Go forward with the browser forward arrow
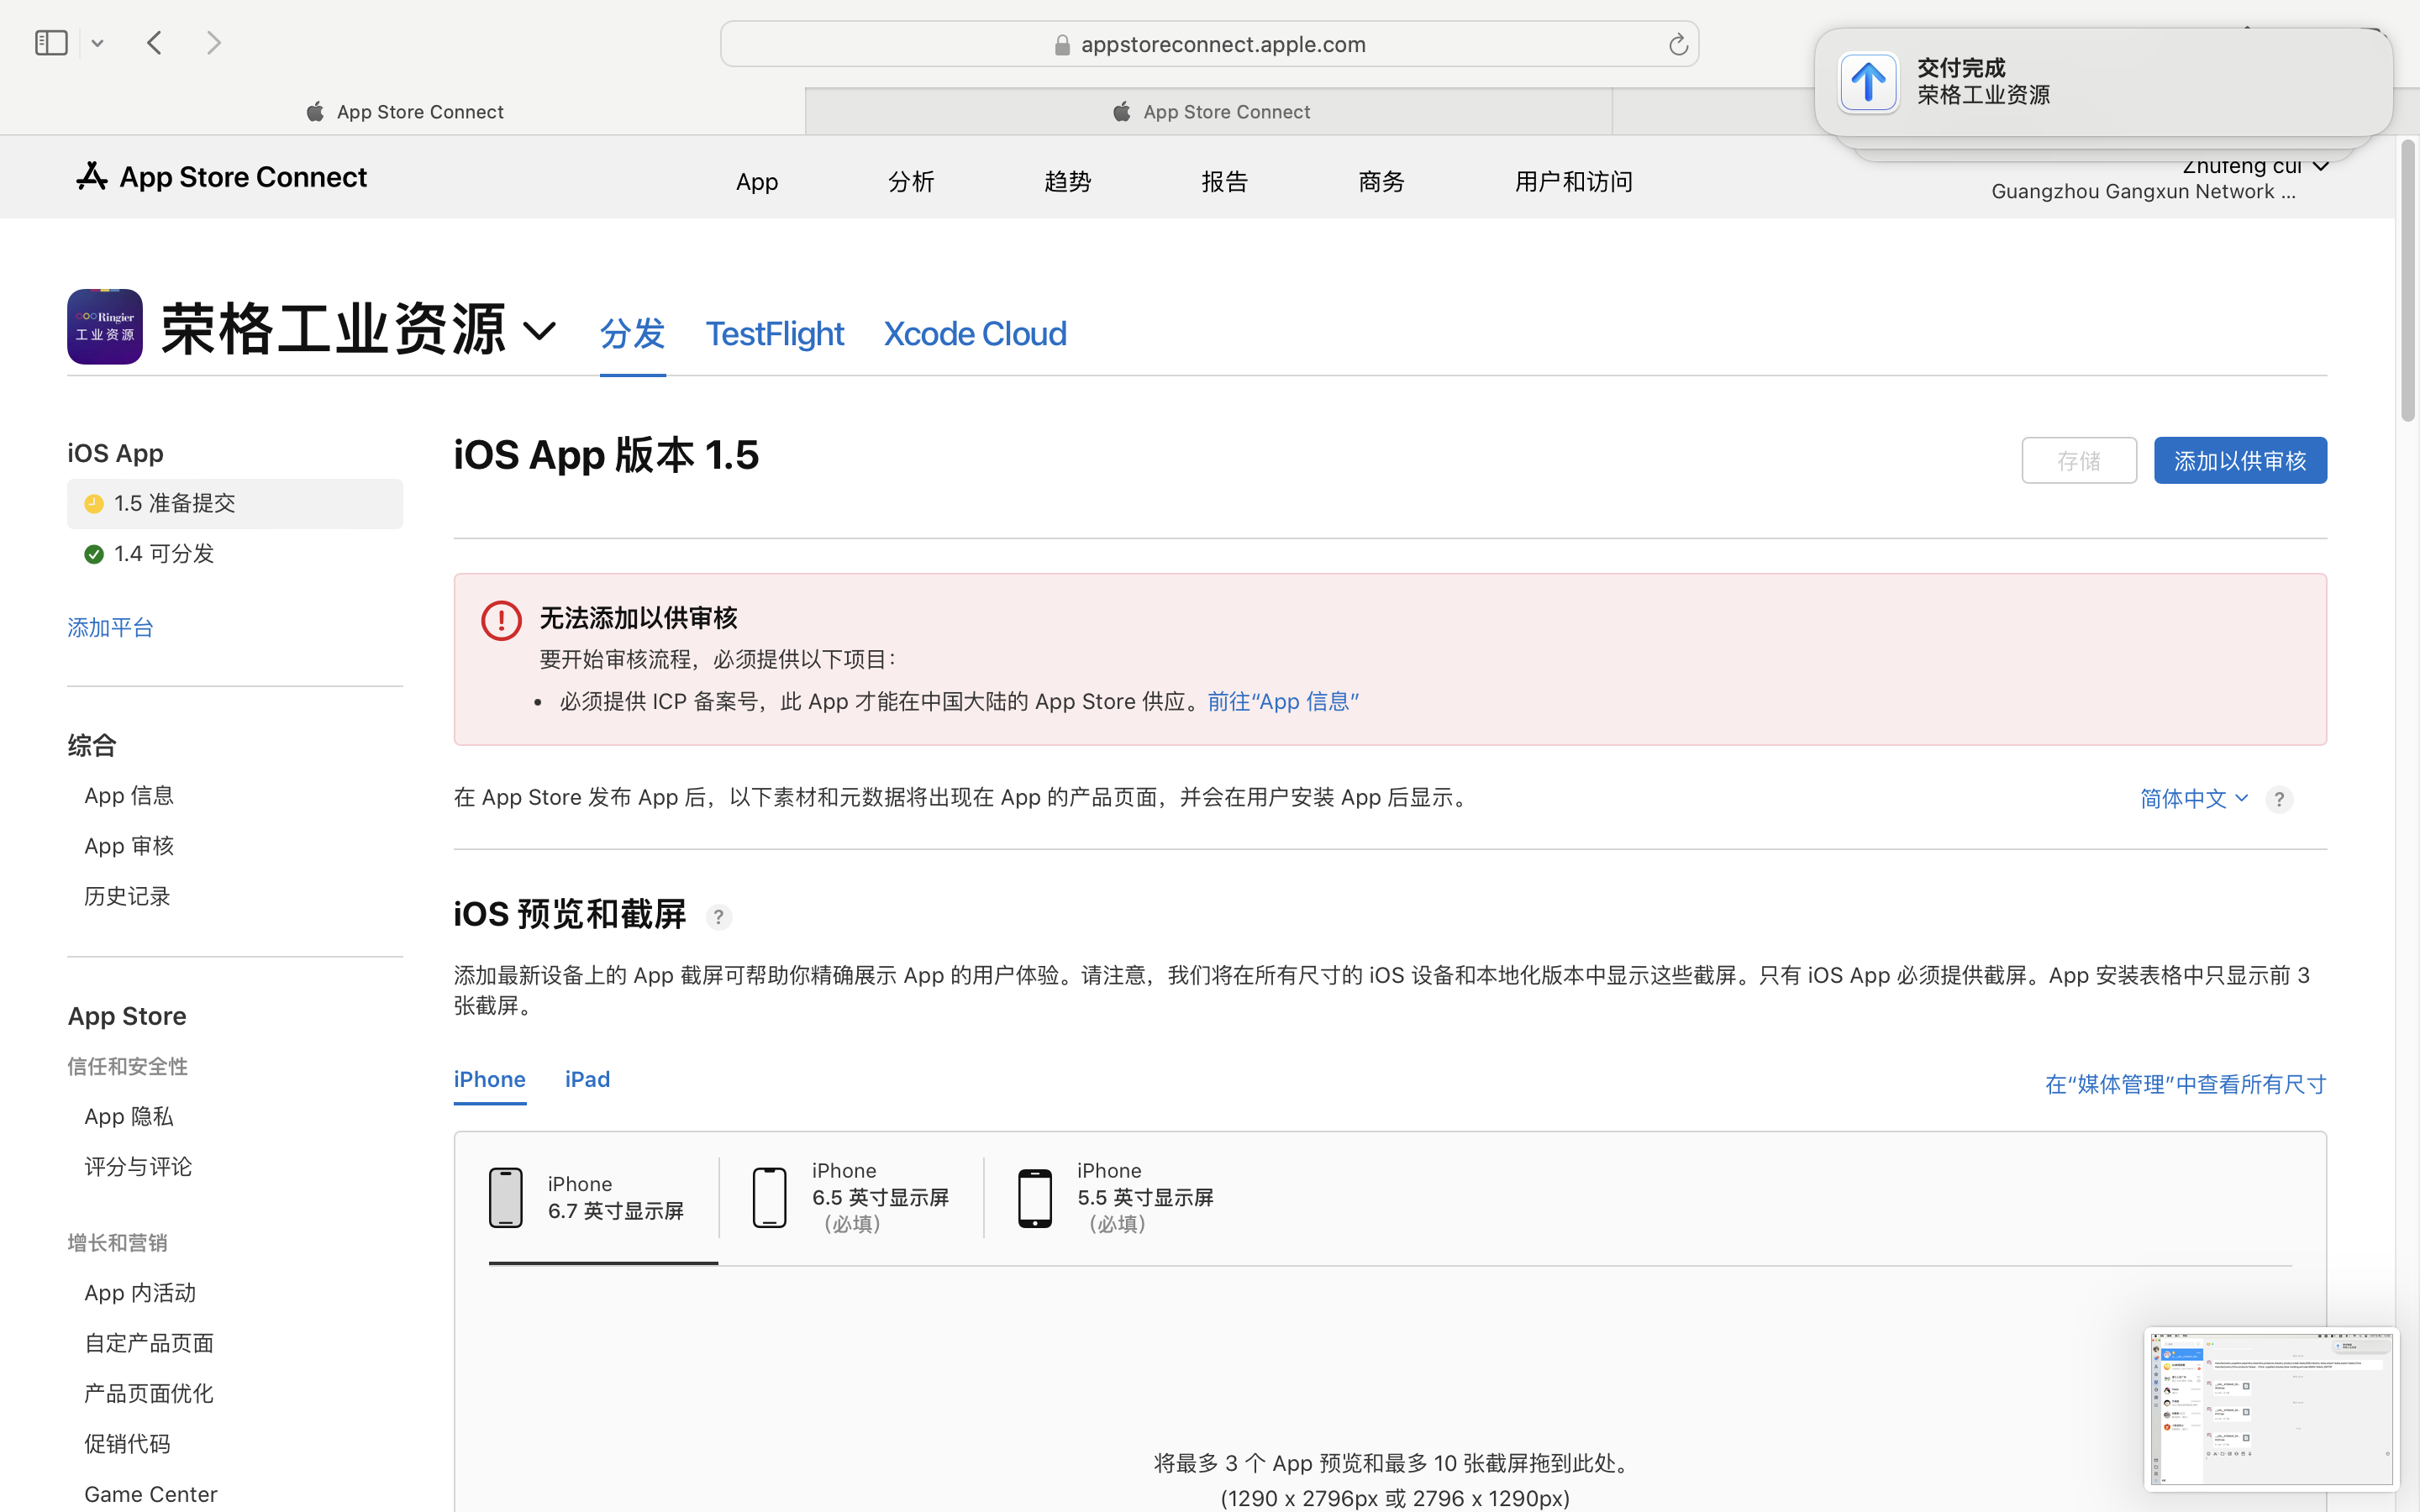2420x1512 pixels. click(213, 43)
